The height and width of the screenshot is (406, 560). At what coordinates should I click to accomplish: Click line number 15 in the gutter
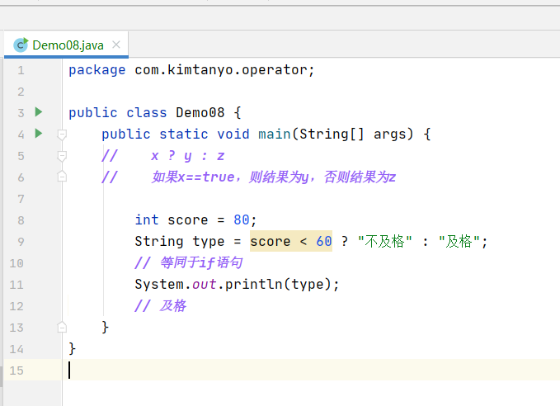pyautogui.click(x=16, y=371)
